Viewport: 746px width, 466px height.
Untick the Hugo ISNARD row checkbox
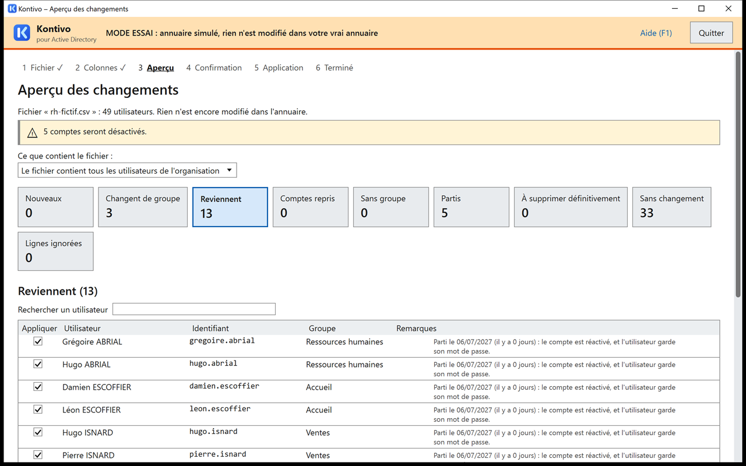pos(38,432)
